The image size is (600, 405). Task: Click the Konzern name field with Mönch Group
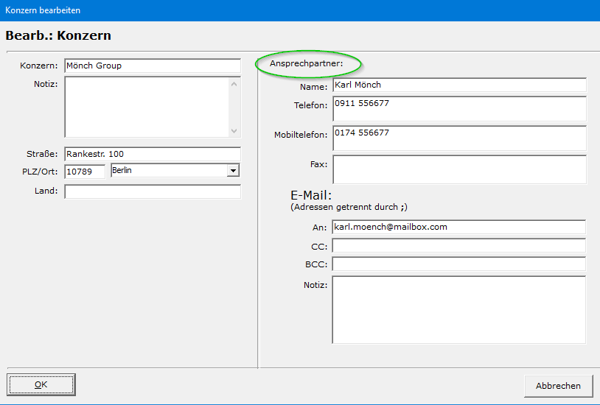click(152, 66)
